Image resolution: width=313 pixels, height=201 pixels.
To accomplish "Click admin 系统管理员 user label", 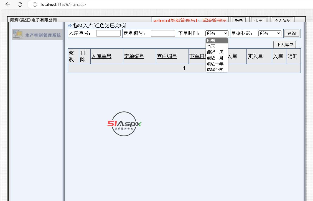I will click(x=190, y=20).
